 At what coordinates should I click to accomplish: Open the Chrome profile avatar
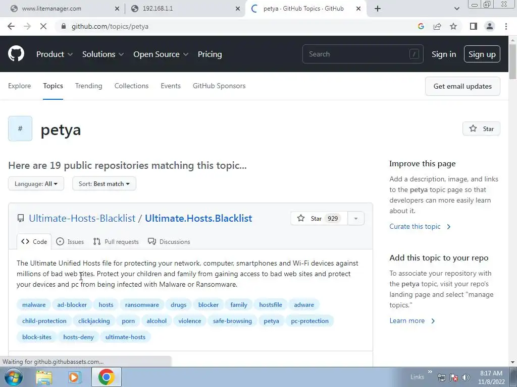490,26
